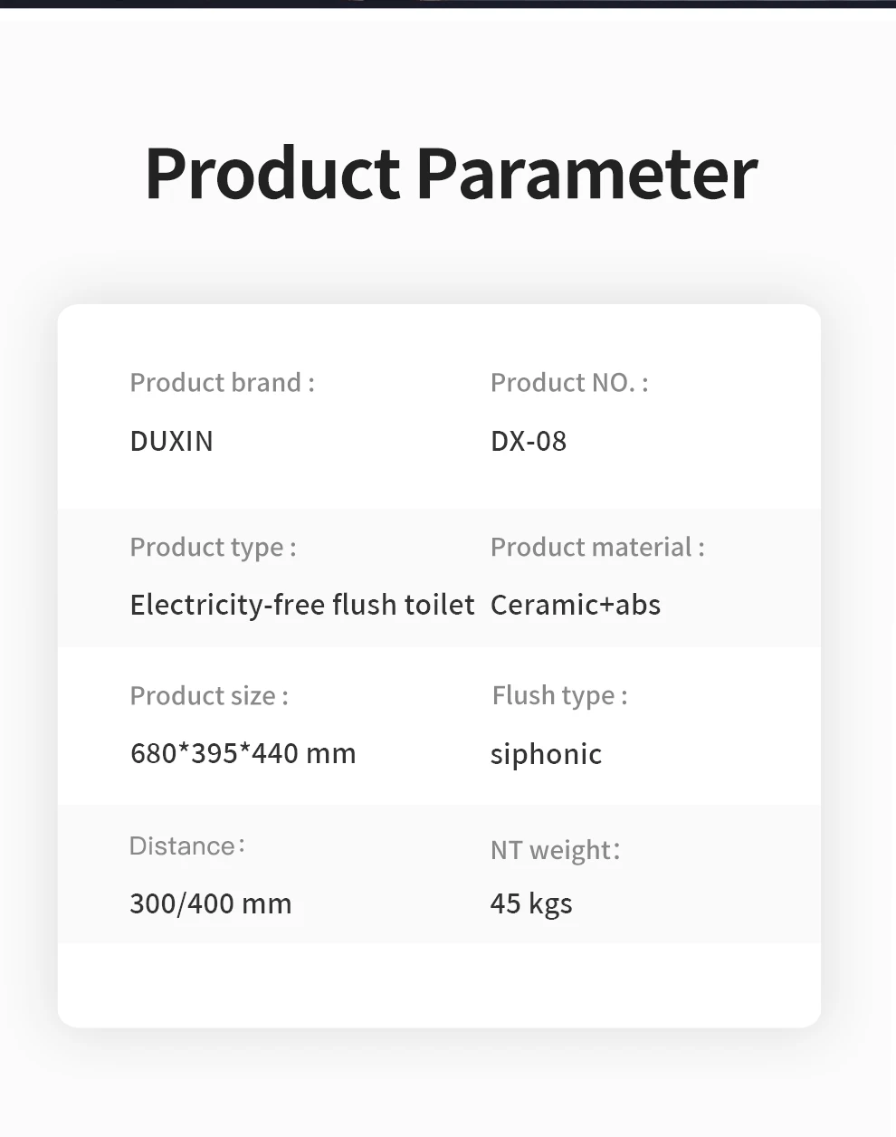Image resolution: width=896 pixels, height=1137 pixels.
Task: Click the word "Parameter" in the main heading
Action: pyautogui.click(x=586, y=172)
